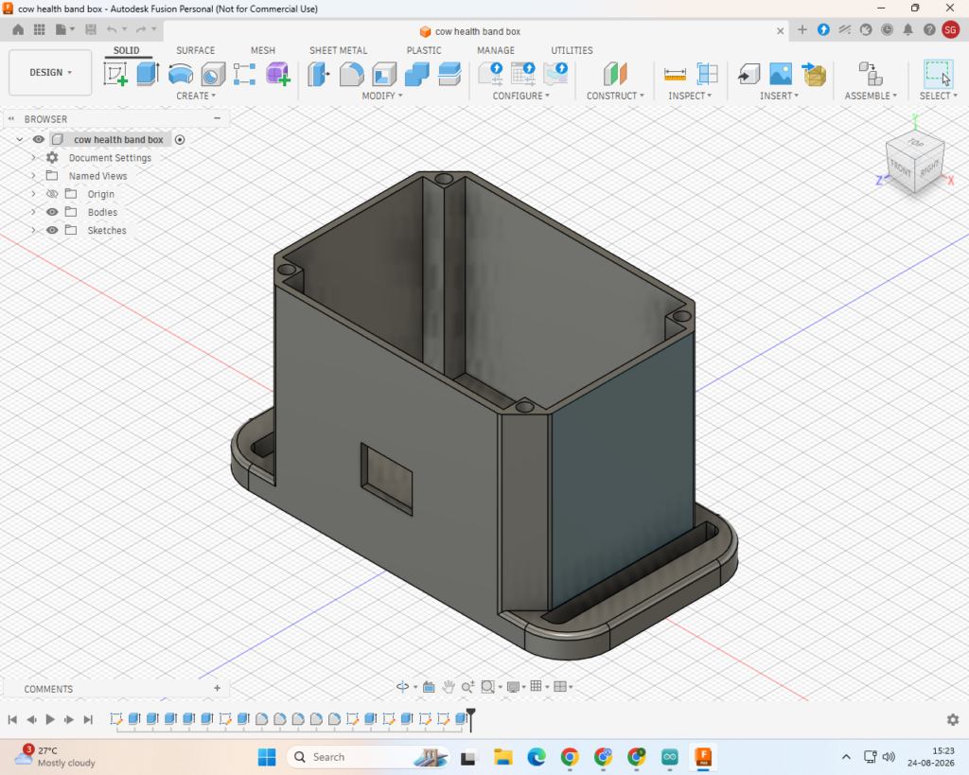Select the Measure tool
Viewport: 969px width, 775px height.
tap(675, 74)
